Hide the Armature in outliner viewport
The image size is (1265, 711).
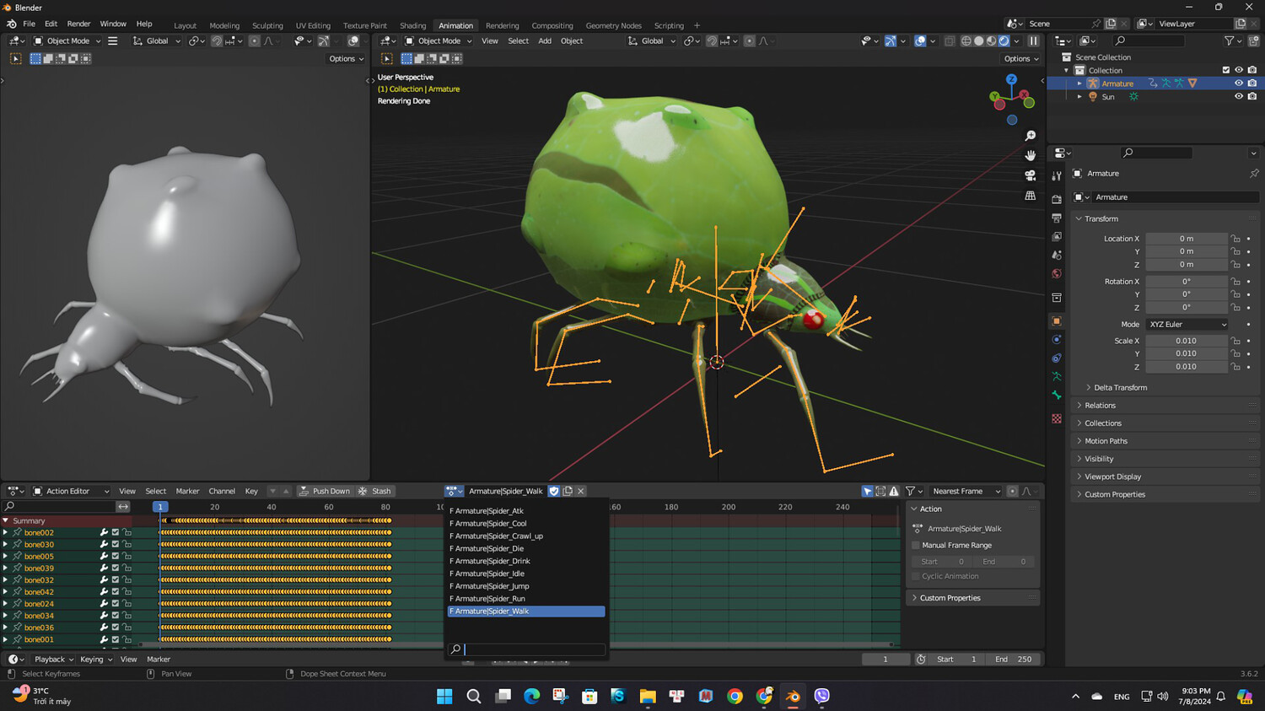1239,83
